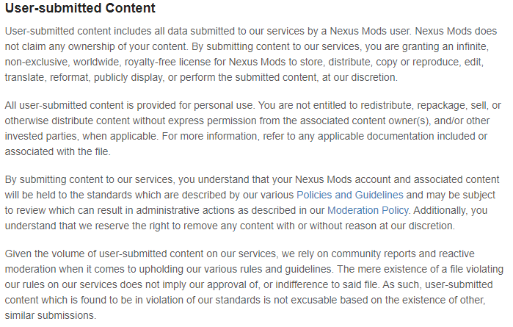Click the paragraph starting 'By submitting content to our services, you understand'
The width and height of the screenshot is (513, 327).
[x=252, y=203]
